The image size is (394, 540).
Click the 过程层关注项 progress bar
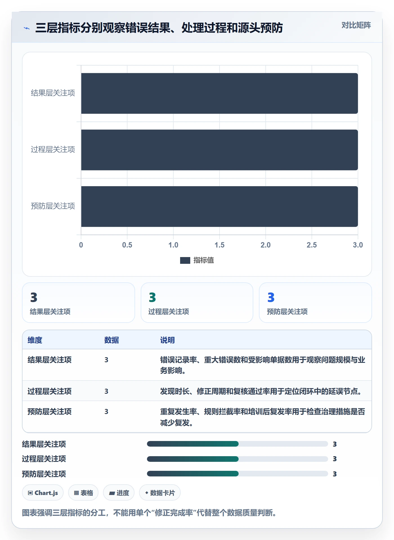point(238,459)
